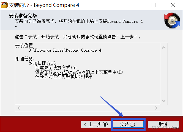
Task: Click the horizontal scroll right arrow
Action: click(156, 108)
